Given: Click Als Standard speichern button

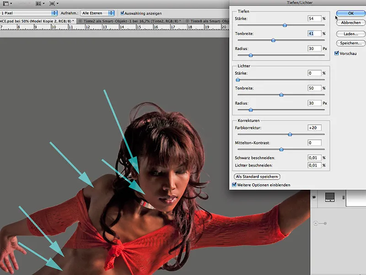Looking at the screenshot, I should (x=257, y=176).
